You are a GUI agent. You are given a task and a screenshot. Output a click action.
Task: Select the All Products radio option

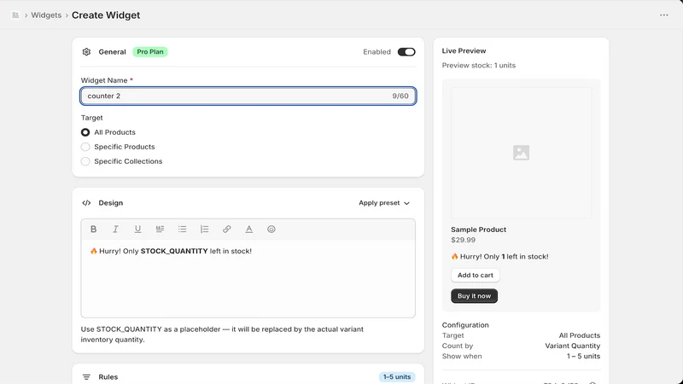pos(85,132)
